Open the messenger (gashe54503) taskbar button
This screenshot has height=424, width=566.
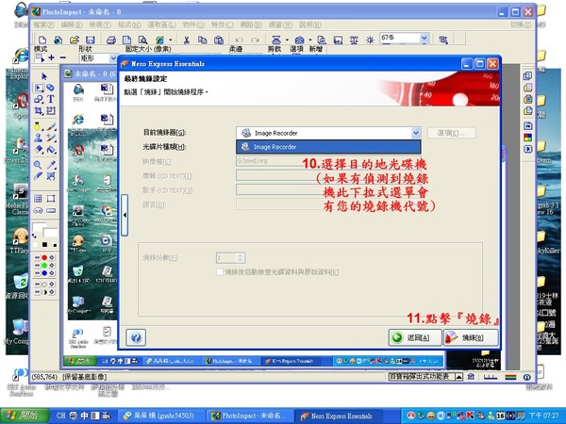(162, 416)
